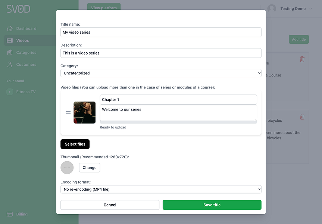Click the Billing card icon

[x=10, y=214]
